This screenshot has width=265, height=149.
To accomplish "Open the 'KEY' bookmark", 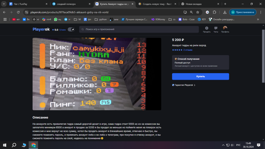I will point(202,19).
